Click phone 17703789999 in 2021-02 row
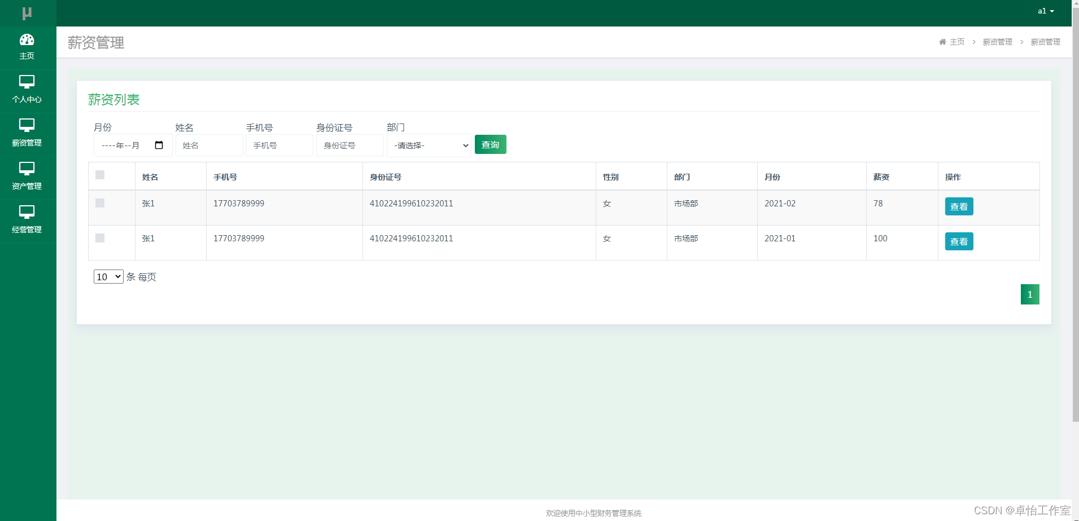 pyautogui.click(x=239, y=204)
